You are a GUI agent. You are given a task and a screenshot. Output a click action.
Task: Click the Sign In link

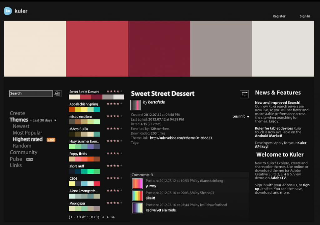(x=305, y=16)
